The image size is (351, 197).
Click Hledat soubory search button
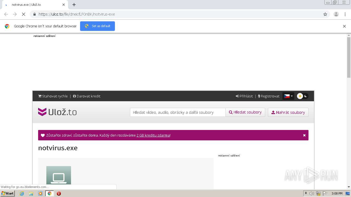coord(245,112)
